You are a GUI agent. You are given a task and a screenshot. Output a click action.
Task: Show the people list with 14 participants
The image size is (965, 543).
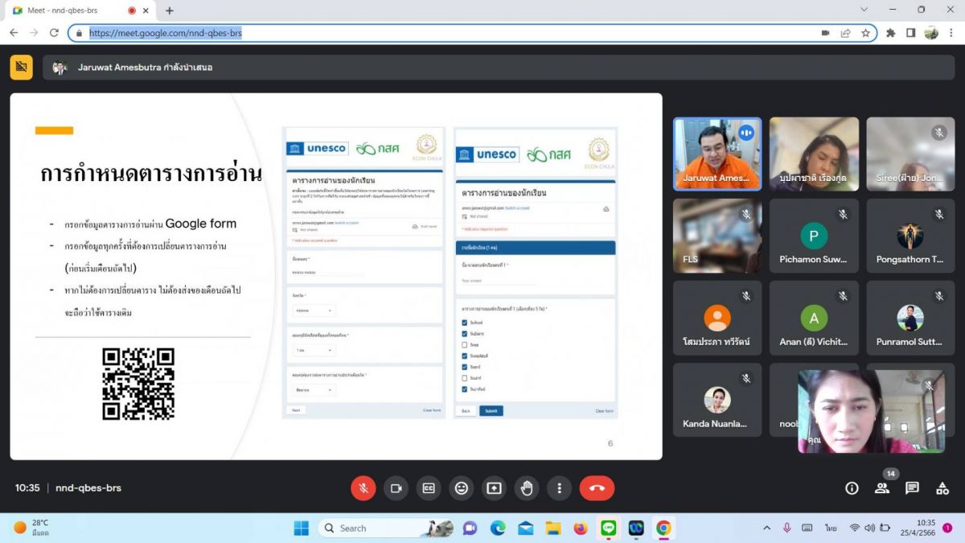coord(882,487)
